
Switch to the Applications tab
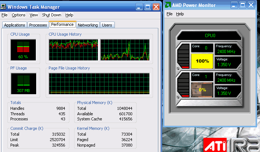point(15,25)
